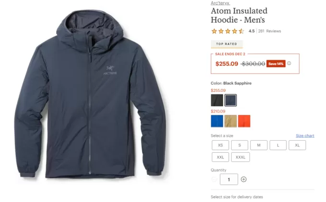Click the star rating icons
Screen dimensions: 326x202
(228, 31)
